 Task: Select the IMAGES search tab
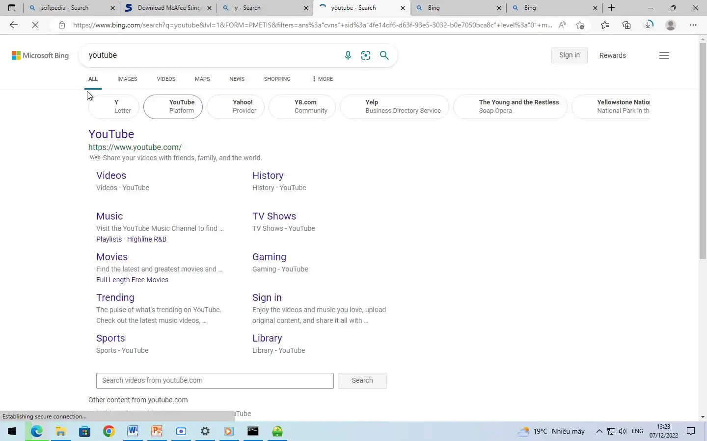click(x=127, y=79)
